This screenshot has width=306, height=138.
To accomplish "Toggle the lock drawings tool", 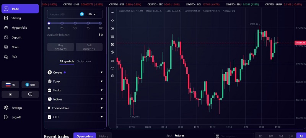I will (x=112, y=60).
